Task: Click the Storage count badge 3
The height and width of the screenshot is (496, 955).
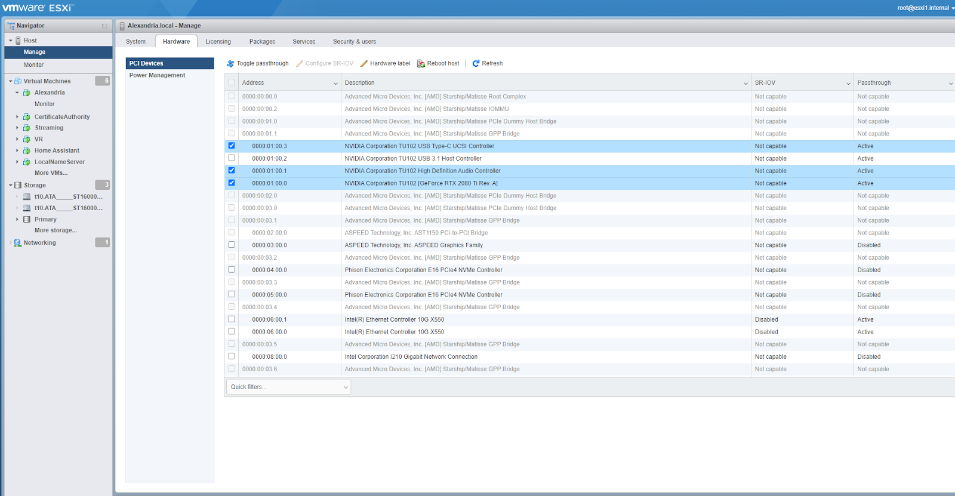Action: tap(103, 184)
